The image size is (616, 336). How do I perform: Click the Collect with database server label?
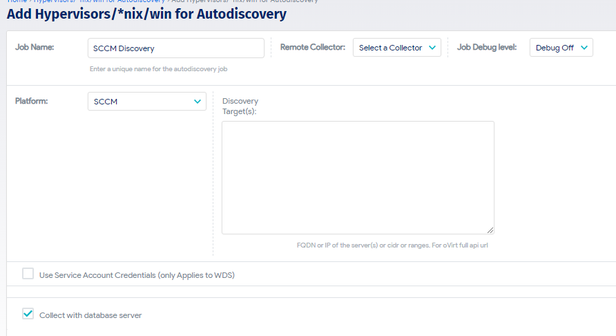(x=90, y=315)
